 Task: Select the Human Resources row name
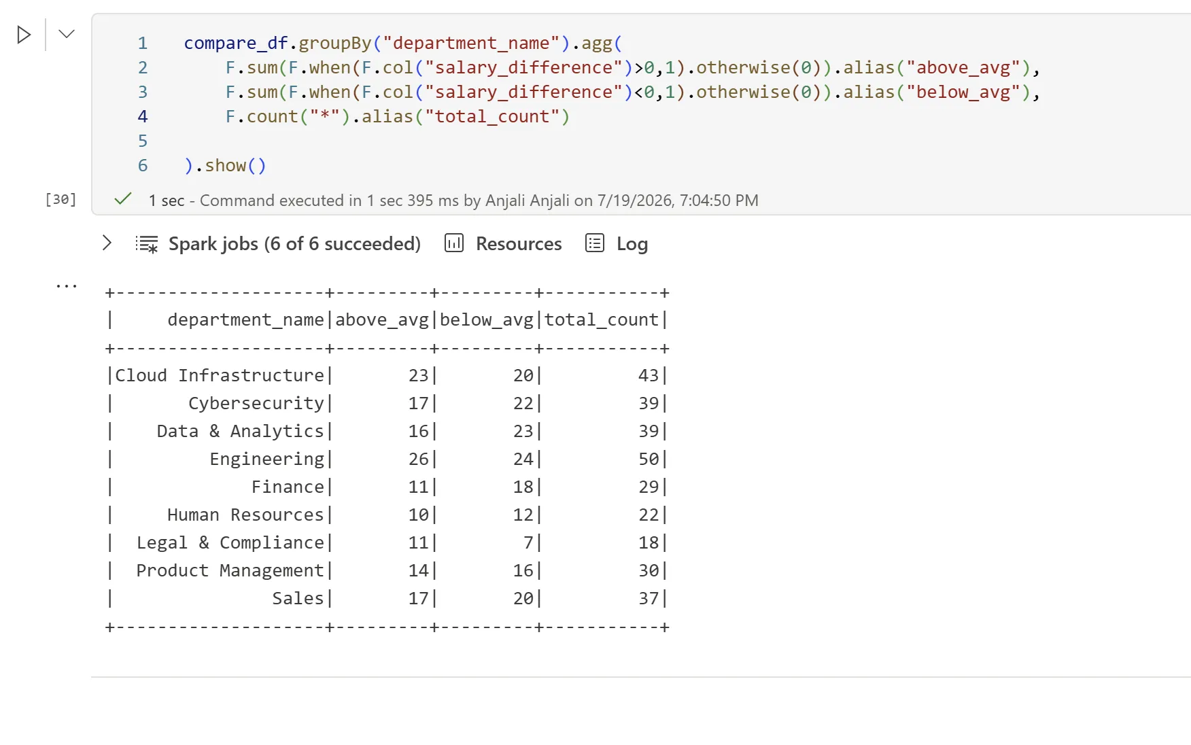coord(245,515)
